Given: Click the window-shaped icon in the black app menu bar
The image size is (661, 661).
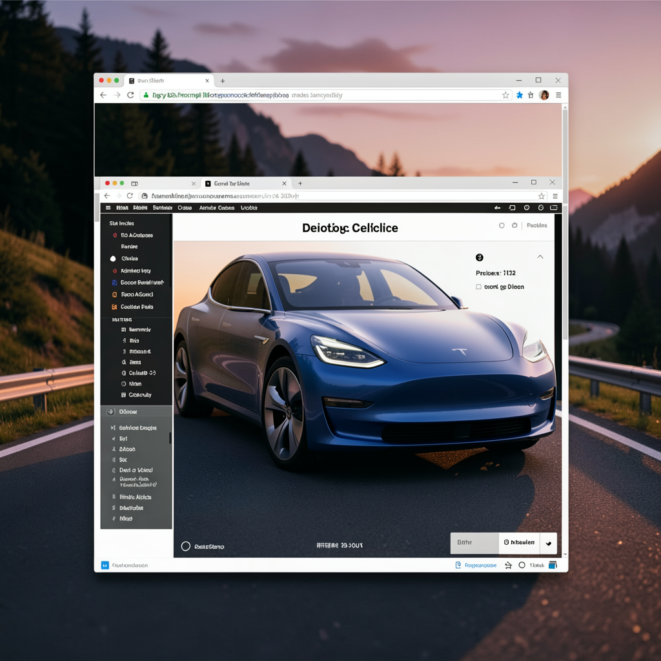Looking at the screenshot, I should pos(512,208).
